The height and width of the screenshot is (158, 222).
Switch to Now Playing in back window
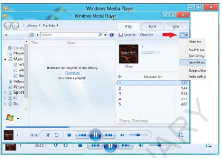[208, 145]
